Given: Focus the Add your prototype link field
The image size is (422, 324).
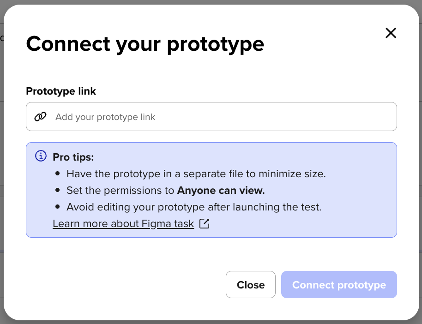Looking at the screenshot, I should [211, 116].
